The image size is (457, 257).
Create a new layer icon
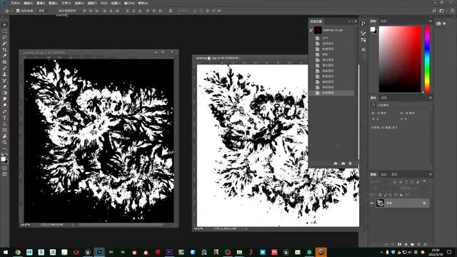(x=418, y=244)
